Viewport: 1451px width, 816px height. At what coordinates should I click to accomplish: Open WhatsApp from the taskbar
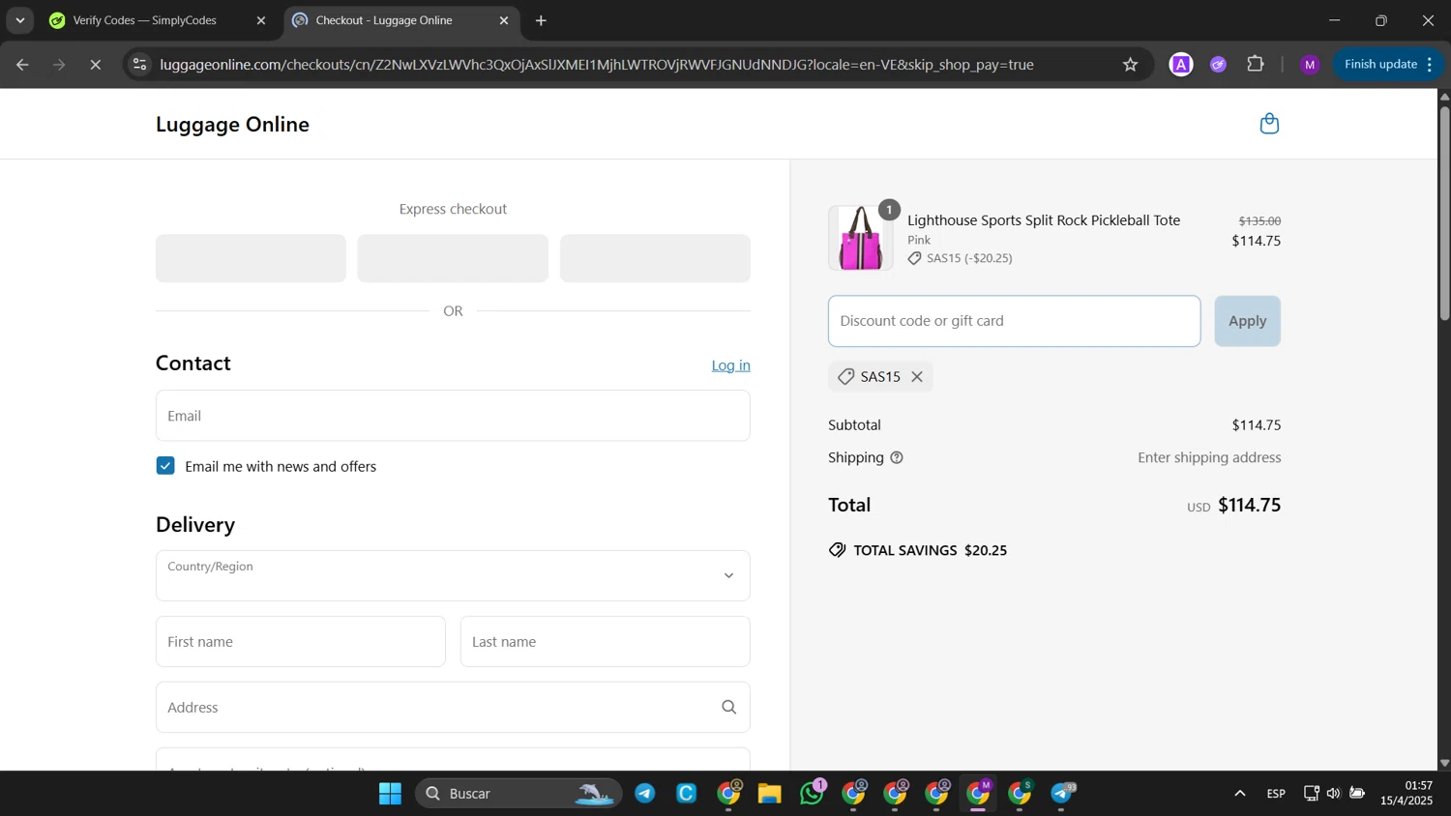click(x=811, y=794)
